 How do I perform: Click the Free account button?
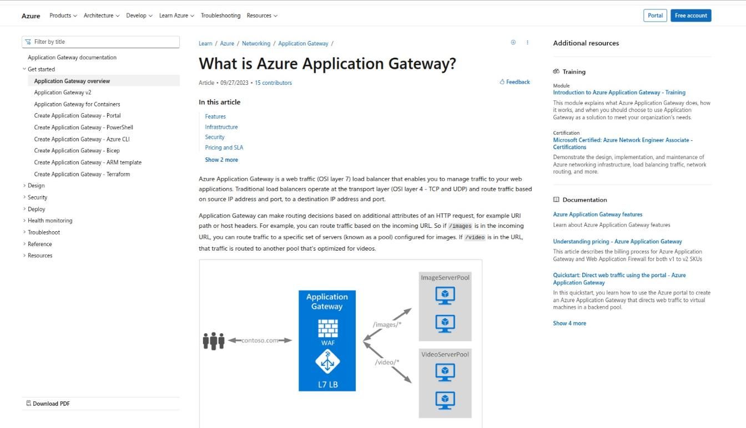tap(690, 16)
